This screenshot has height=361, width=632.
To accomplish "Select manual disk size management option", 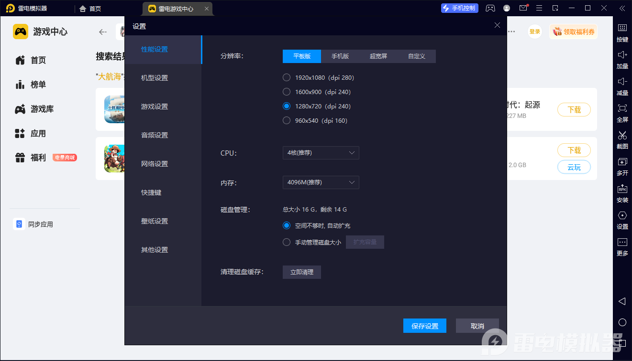I will pyautogui.click(x=287, y=242).
